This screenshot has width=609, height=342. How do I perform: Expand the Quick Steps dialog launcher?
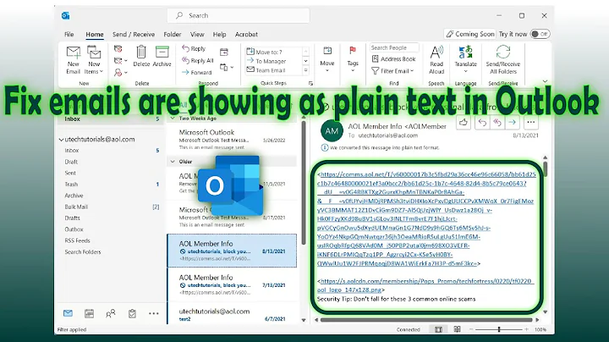click(x=310, y=83)
